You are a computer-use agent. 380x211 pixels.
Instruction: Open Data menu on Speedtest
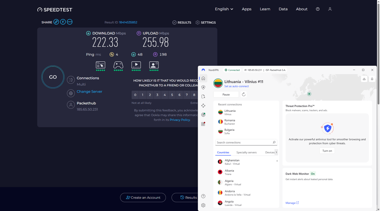coord(283,9)
